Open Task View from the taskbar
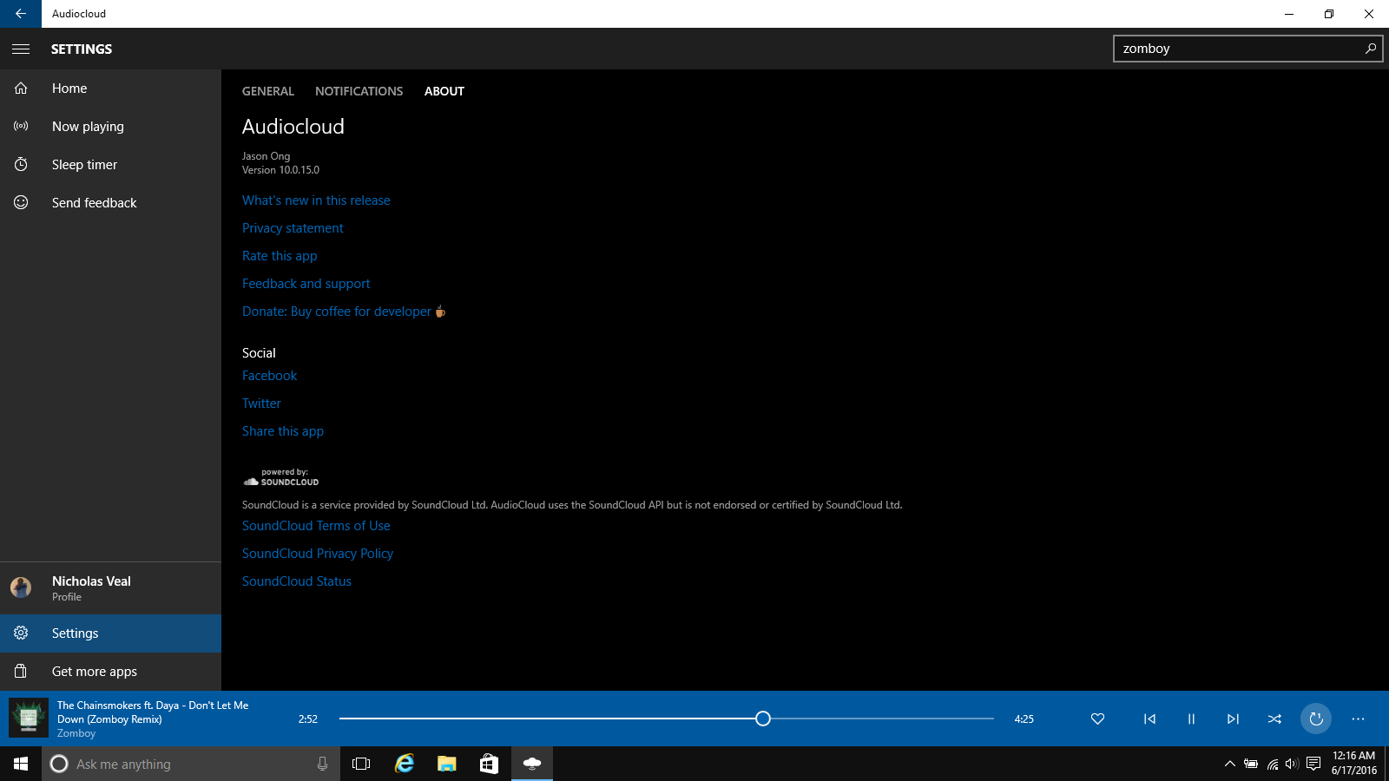This screenshot has width=1389, height=781. point(361,764)
